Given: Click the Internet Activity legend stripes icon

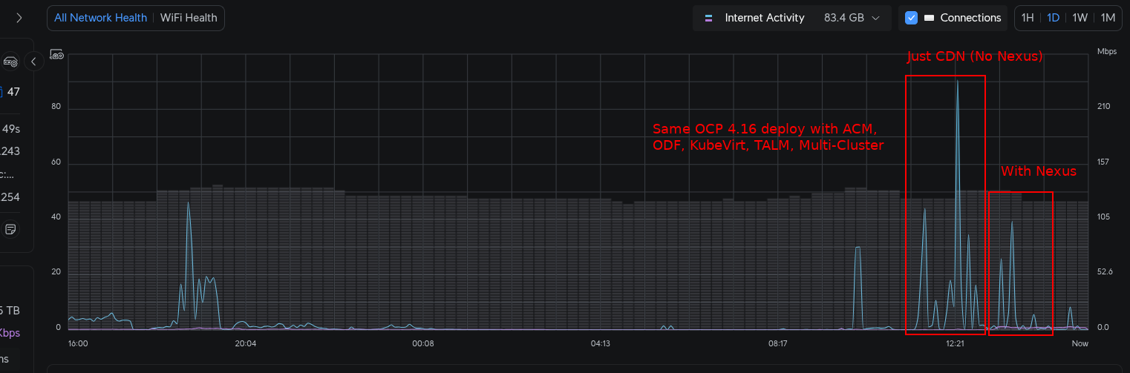Looking at the screenshot, I should click(x=708, y=18).
